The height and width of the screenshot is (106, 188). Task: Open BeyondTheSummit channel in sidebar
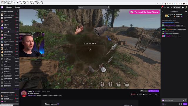pyautogui.click(x=10, y=42)
